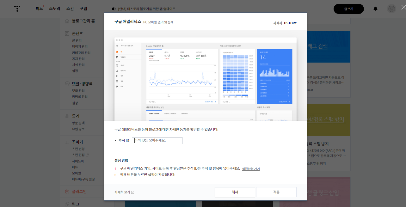
Task: Click the 글쓰기 button
Action: click(x=349, y=9)
